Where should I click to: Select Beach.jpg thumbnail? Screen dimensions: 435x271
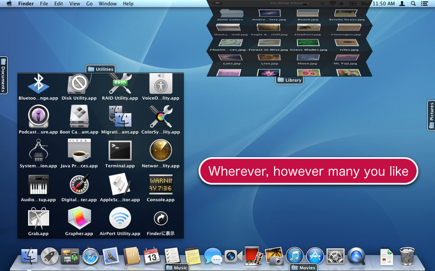308,13
